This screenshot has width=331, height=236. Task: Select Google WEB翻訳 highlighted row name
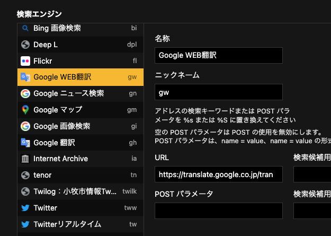[x=62, y=77]
